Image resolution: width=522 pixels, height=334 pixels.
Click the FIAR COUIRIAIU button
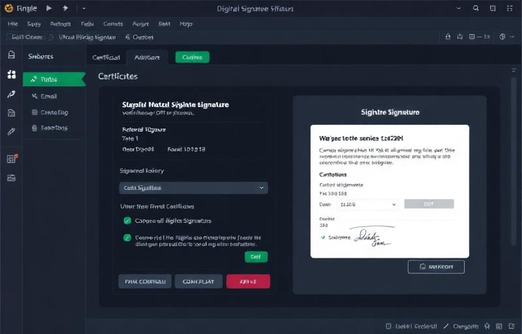tap(145, 281)
